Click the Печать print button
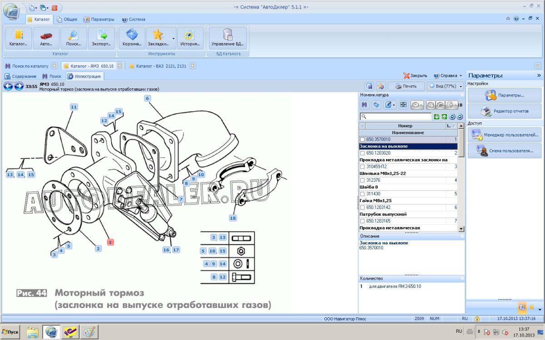This screenshot has width=545, height=340. [406, 86]
